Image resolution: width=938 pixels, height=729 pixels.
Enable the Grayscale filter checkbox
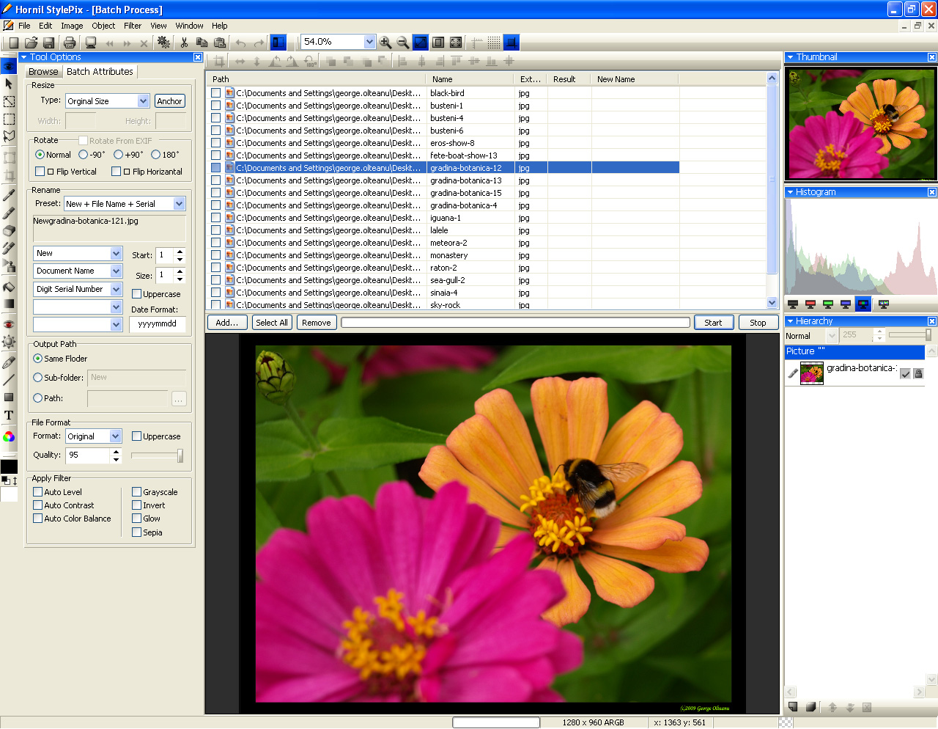coord(137,492)
